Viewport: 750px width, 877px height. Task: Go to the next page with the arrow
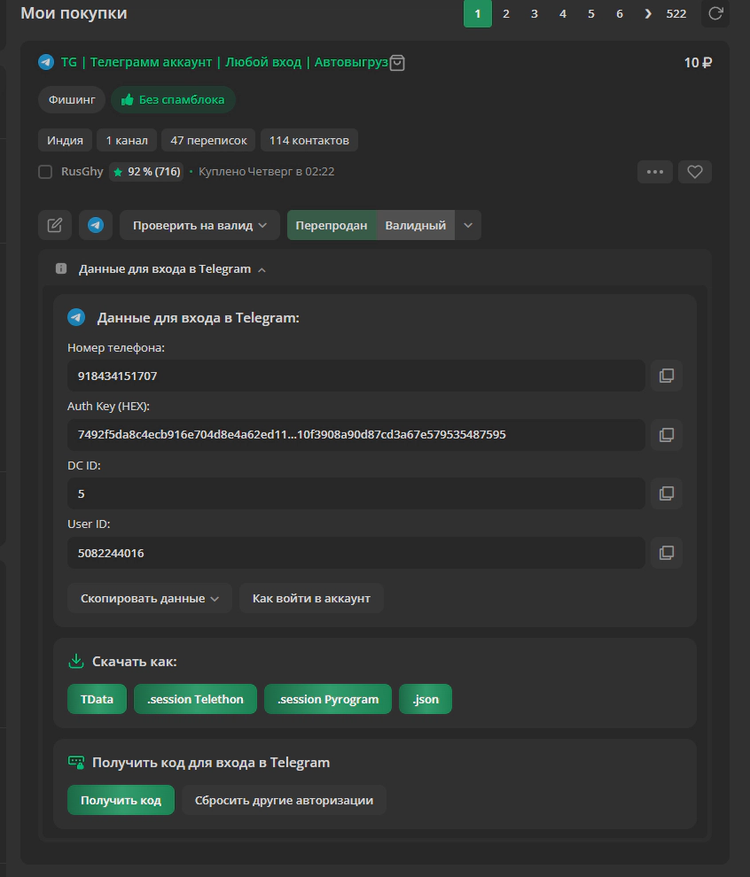[x=647, y=13]
